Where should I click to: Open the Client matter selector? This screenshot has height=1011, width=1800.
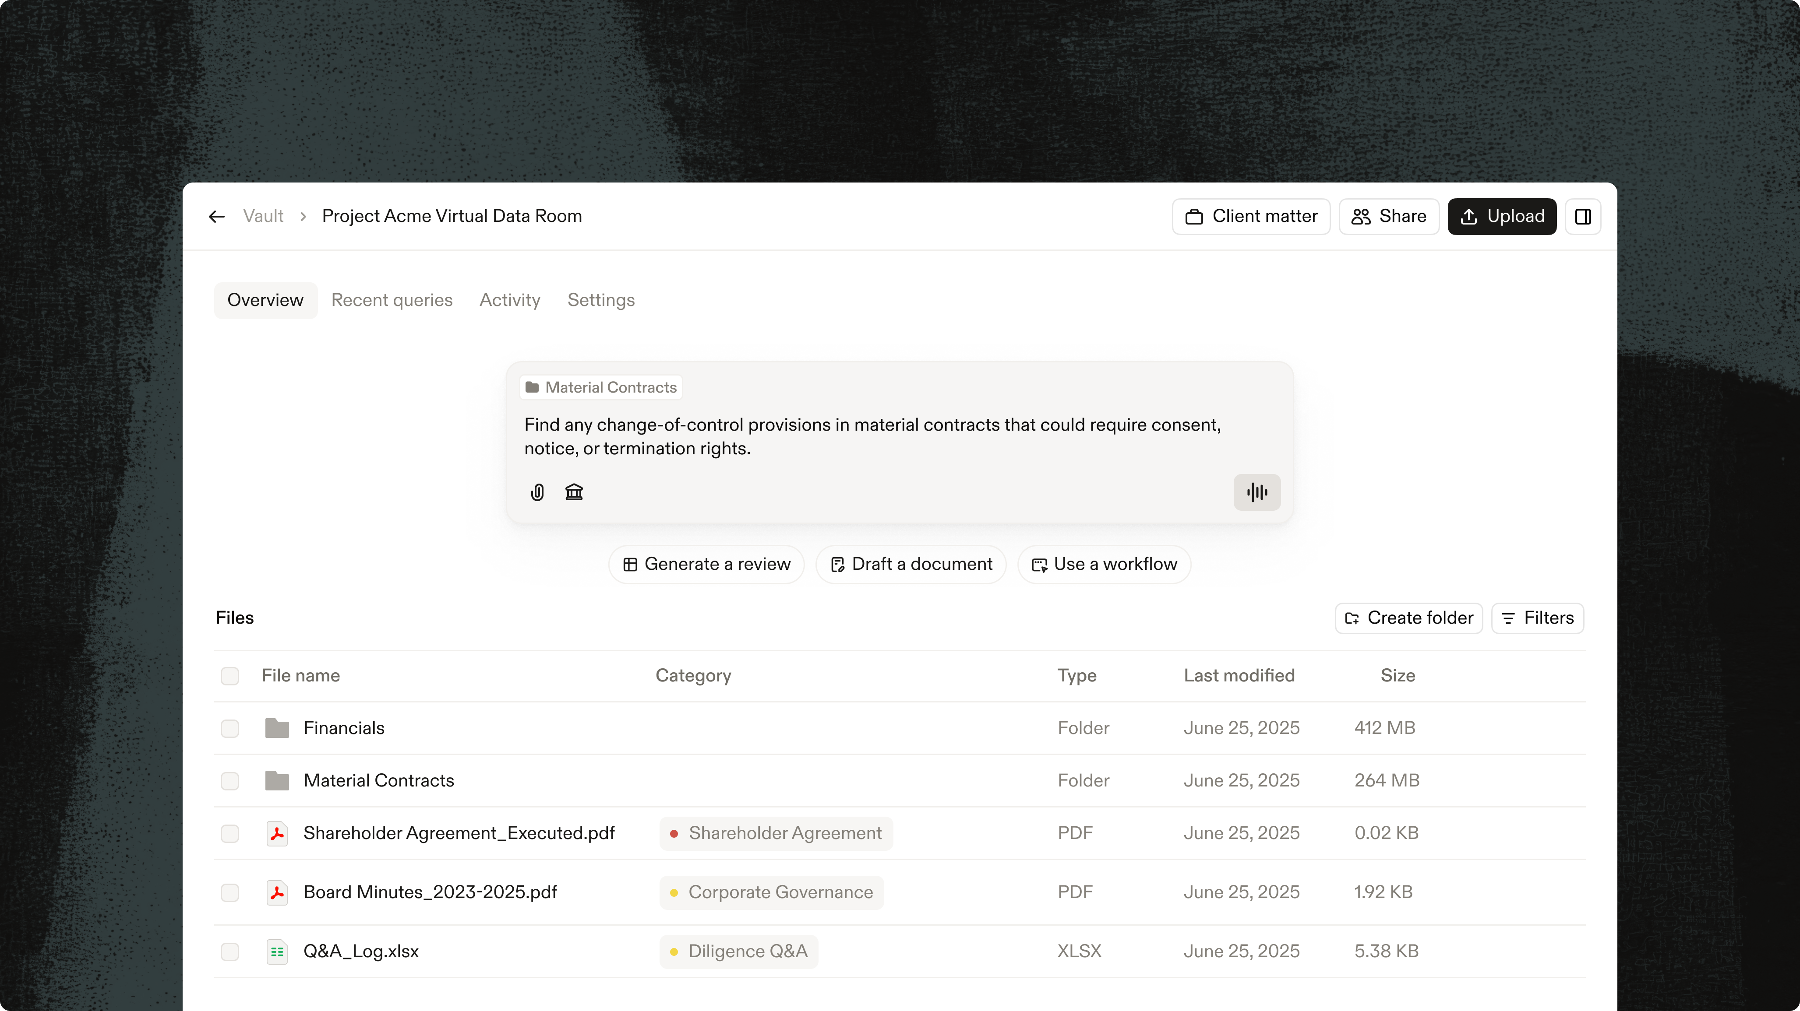pos(1251,217)
